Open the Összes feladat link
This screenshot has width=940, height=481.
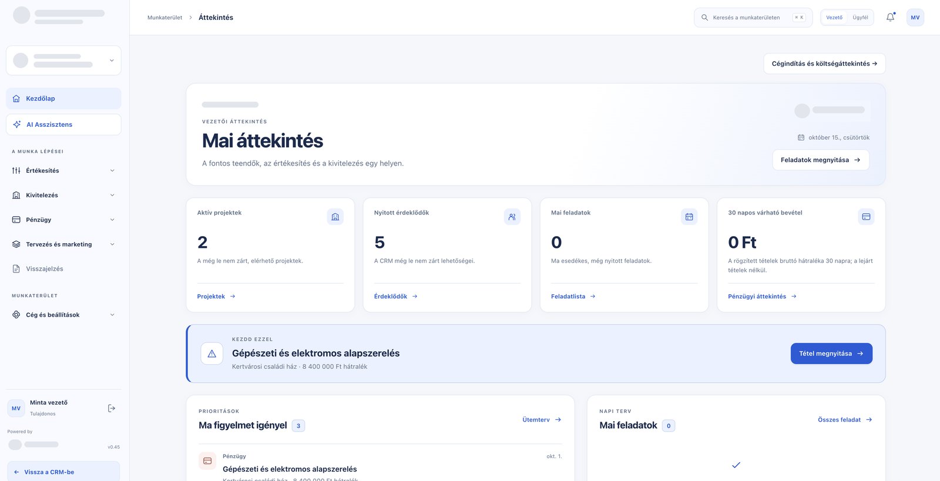coord(845,420)
